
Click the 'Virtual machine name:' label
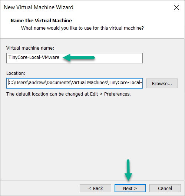coord(30,48)
